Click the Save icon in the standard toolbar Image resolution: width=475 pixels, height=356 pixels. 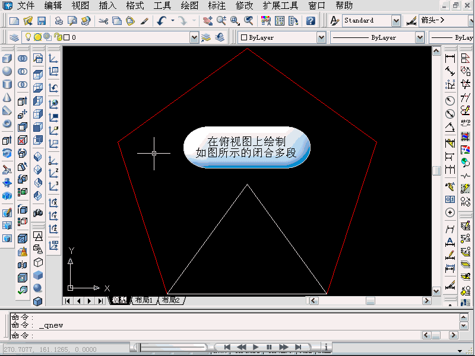[x=42, y=21]
